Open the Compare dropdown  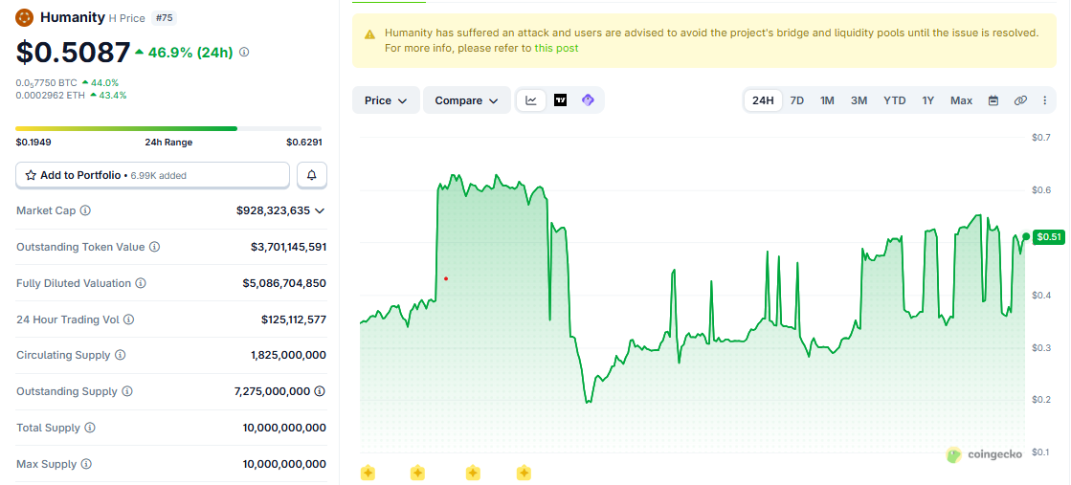click(467, 100)
